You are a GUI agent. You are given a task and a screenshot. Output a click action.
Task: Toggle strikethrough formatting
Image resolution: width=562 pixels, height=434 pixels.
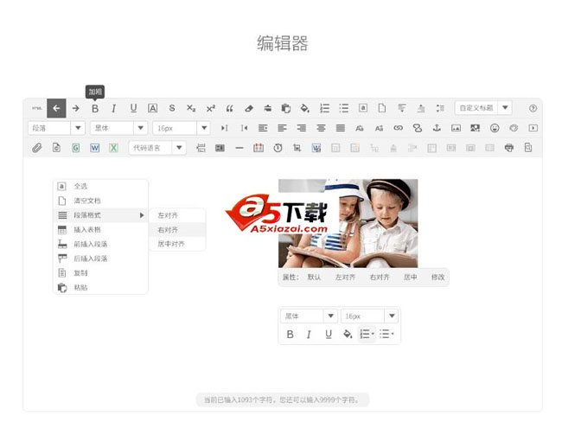coord(172,108)
